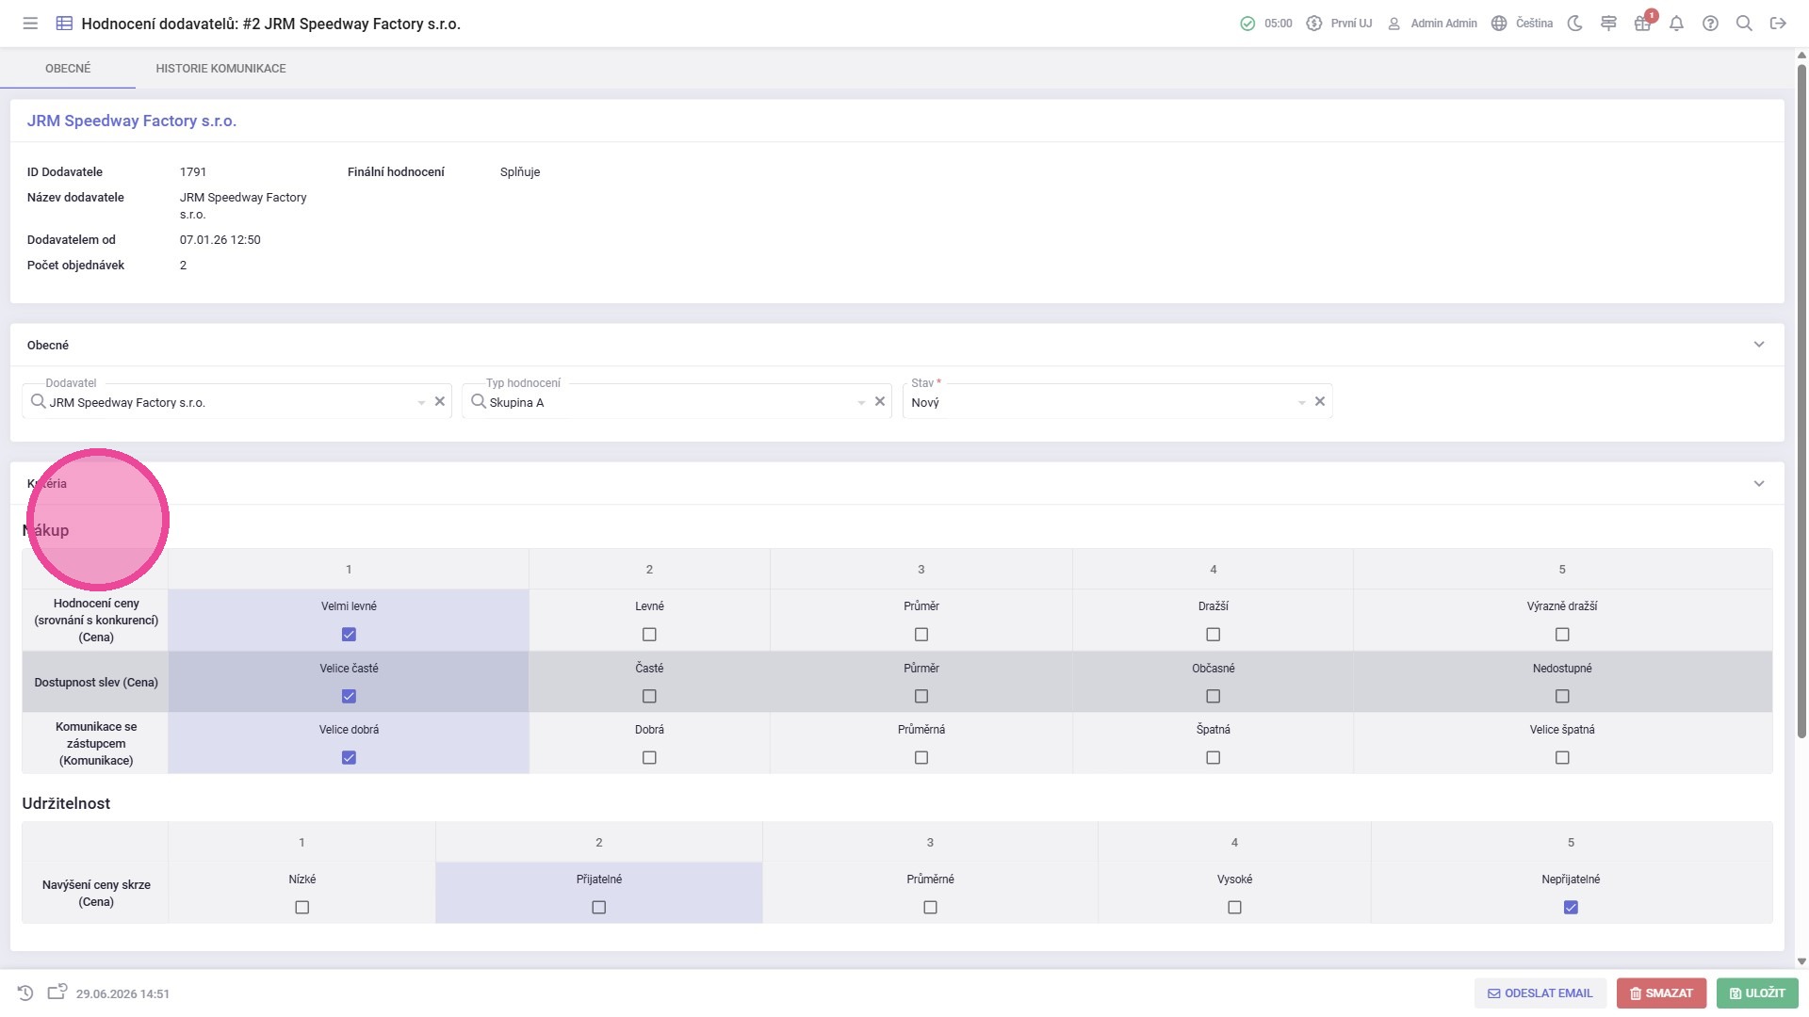This screenshot has width=1809, height=1017.
Task: Click the green session check icon
Action: (x=1247, y=24)
